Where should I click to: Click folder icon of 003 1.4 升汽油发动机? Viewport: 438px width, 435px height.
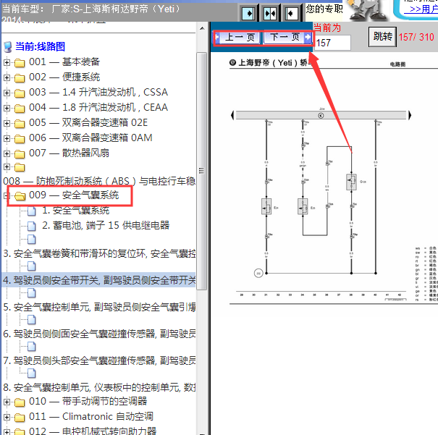tap(20, 93)
